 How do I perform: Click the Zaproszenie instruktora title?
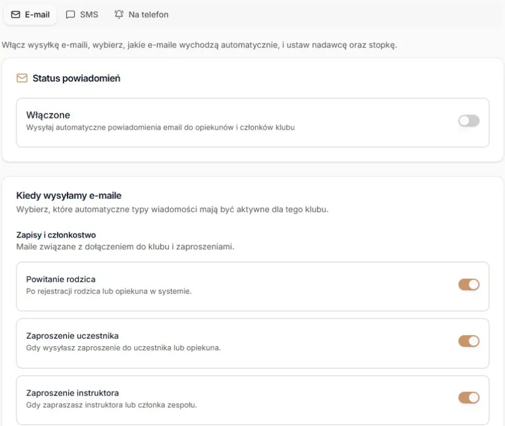pyautogui.click(x=72, y=393)
